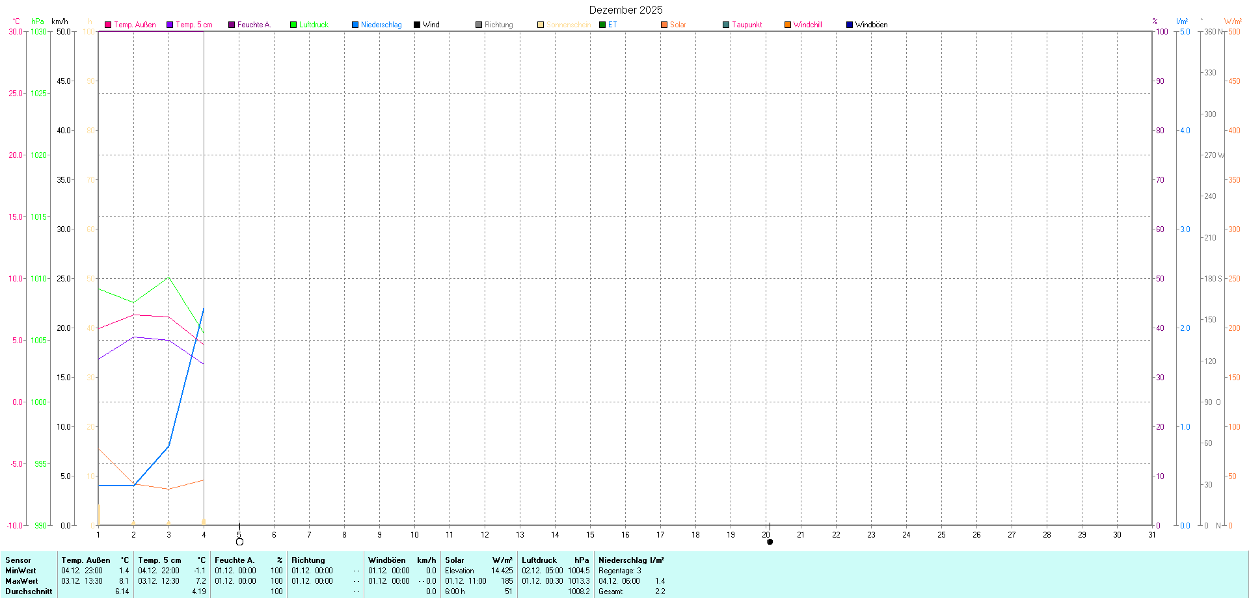The height and width of the screenshot is (598, 1249).
Task: Click the Niederschlag l/m² column header in table
Action: 631,560
